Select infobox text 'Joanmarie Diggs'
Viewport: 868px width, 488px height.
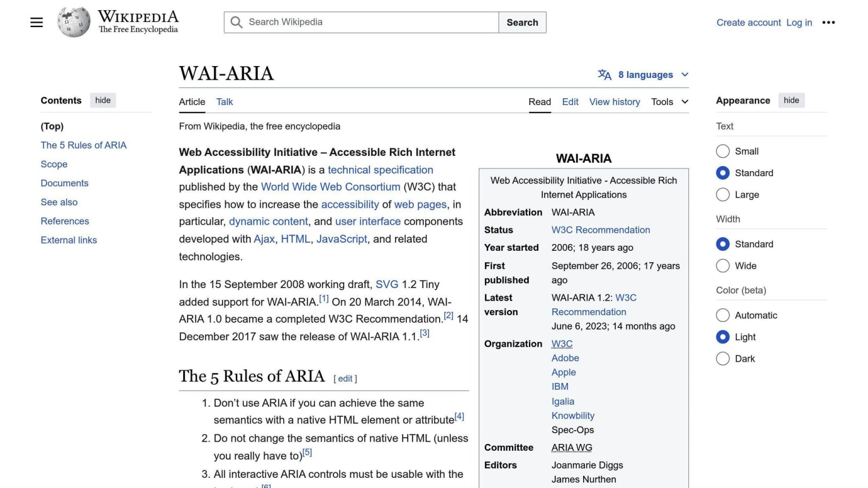point(587,465)
